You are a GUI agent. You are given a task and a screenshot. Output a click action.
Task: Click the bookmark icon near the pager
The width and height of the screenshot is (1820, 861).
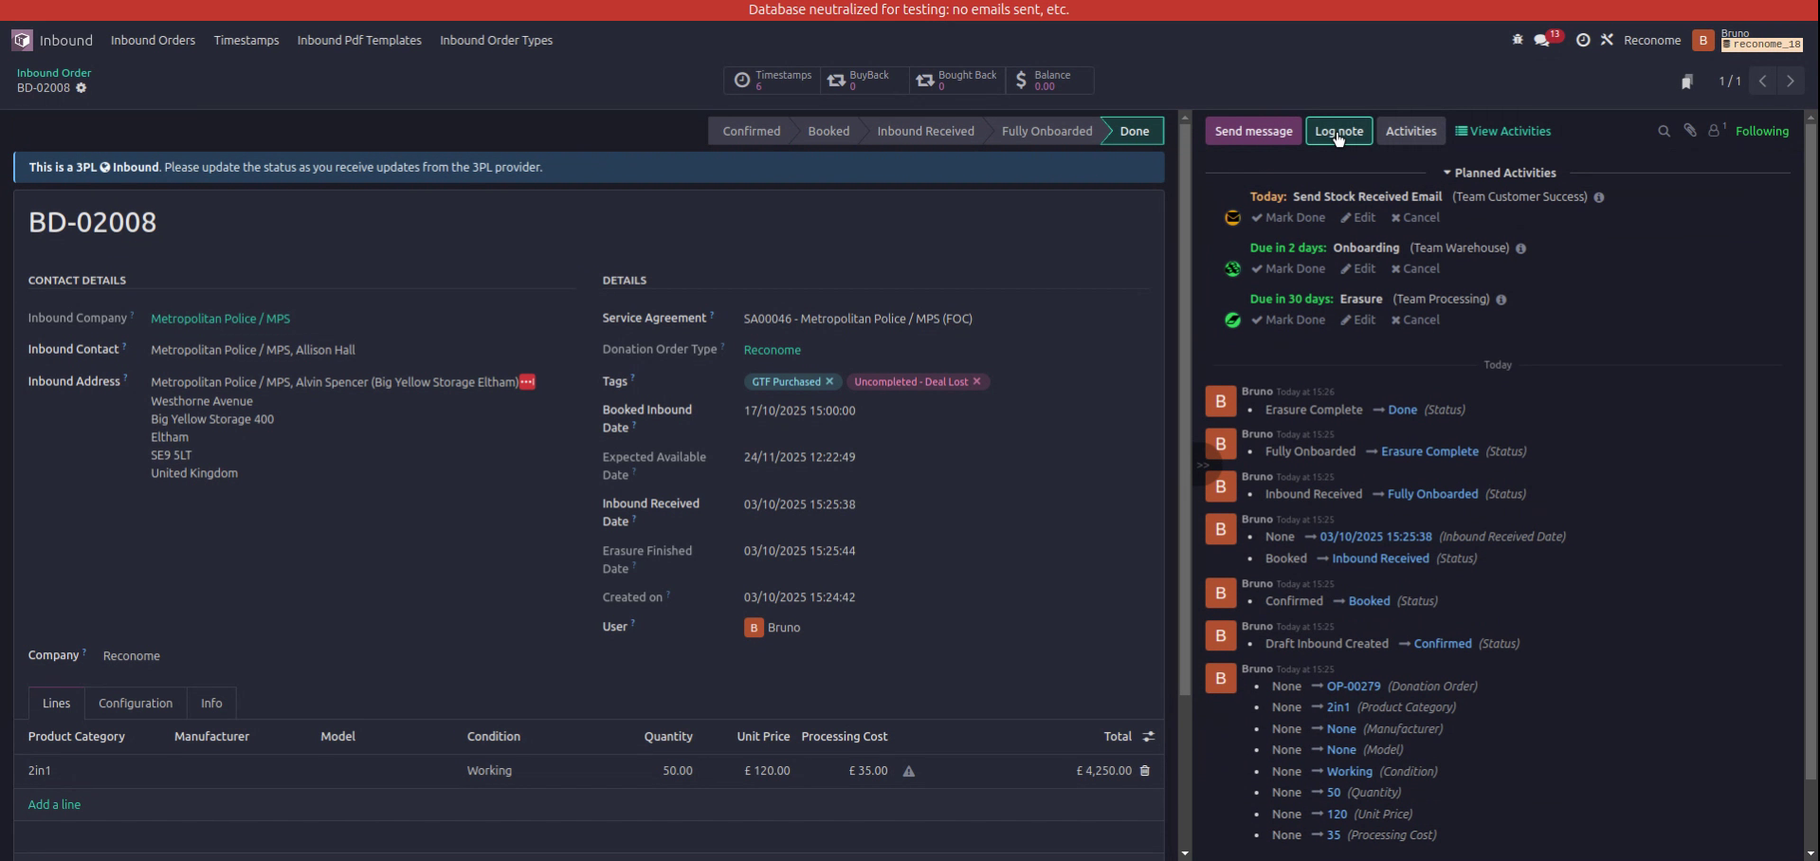pyautogui.click(x=1687, y=82)
